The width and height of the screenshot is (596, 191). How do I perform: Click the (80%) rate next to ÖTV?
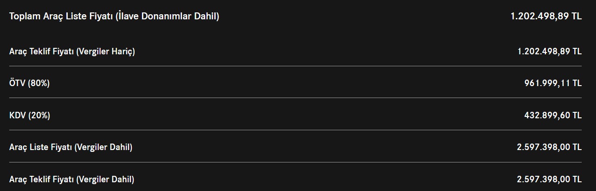(x=39, y=83)
